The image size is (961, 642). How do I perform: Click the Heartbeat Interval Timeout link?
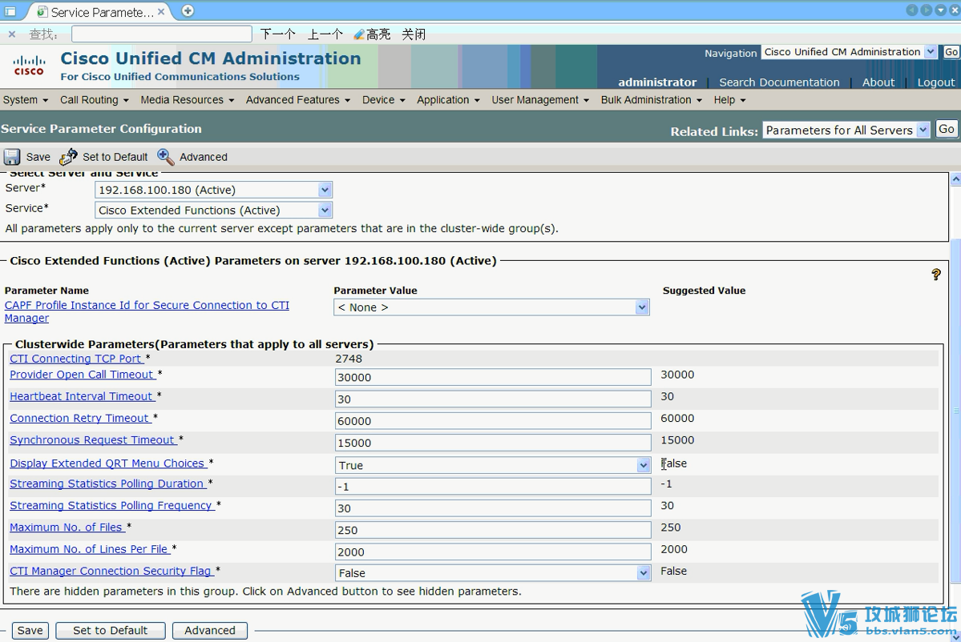coord(81,396)
